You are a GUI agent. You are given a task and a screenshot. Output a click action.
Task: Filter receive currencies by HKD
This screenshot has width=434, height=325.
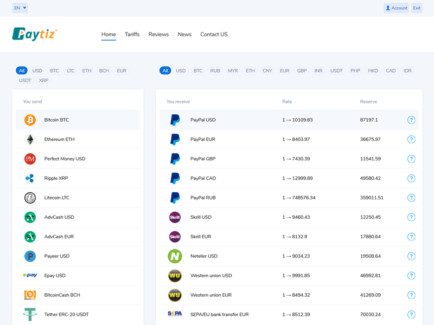[373, 71]
